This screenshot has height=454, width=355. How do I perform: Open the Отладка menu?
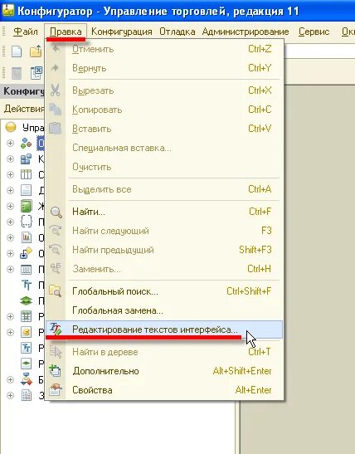coord(177,32)
